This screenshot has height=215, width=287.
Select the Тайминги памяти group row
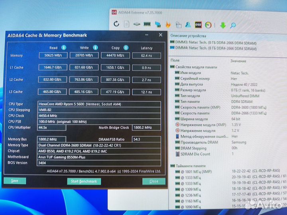tap(188, 166)
